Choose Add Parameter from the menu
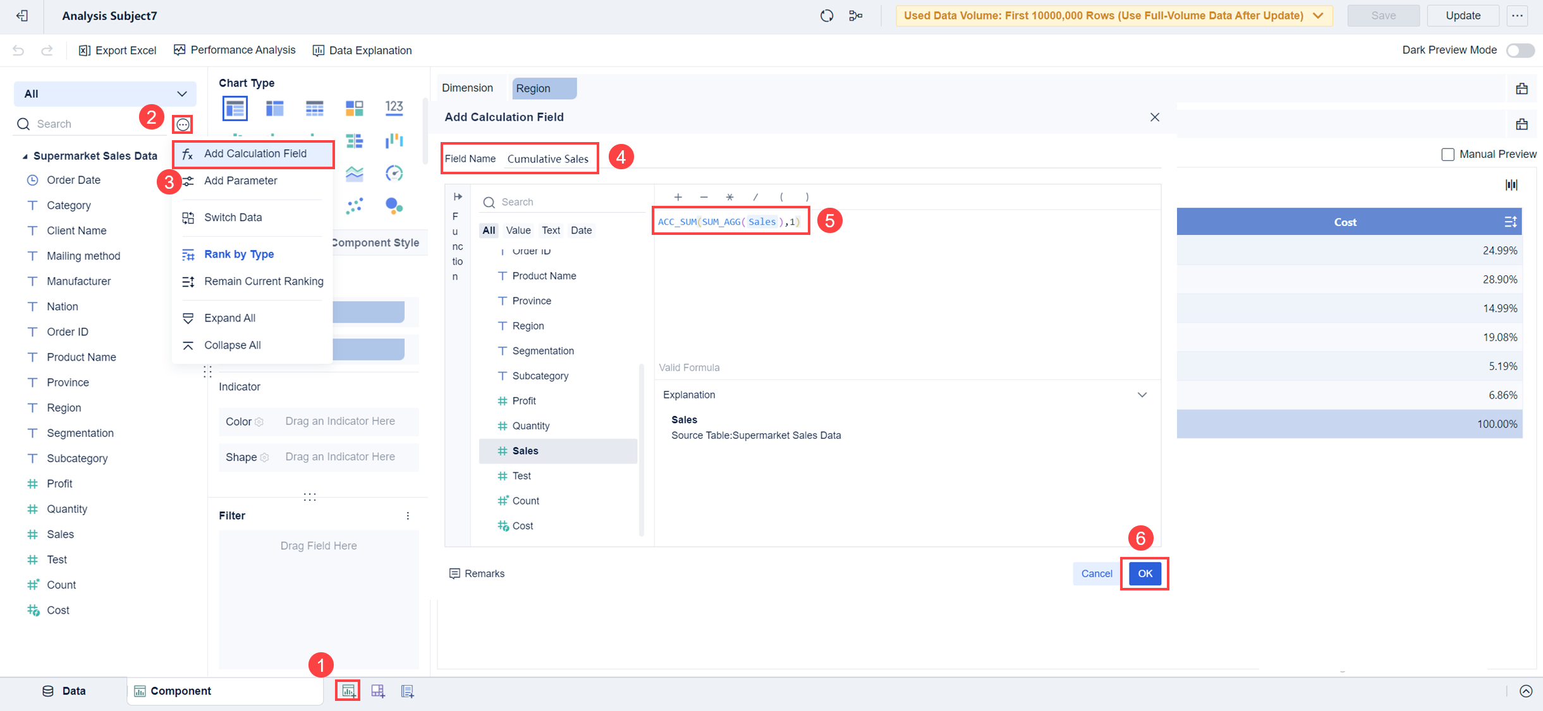Image resolution: width=1543 pixels, height=711 pixels. [240, 181]
